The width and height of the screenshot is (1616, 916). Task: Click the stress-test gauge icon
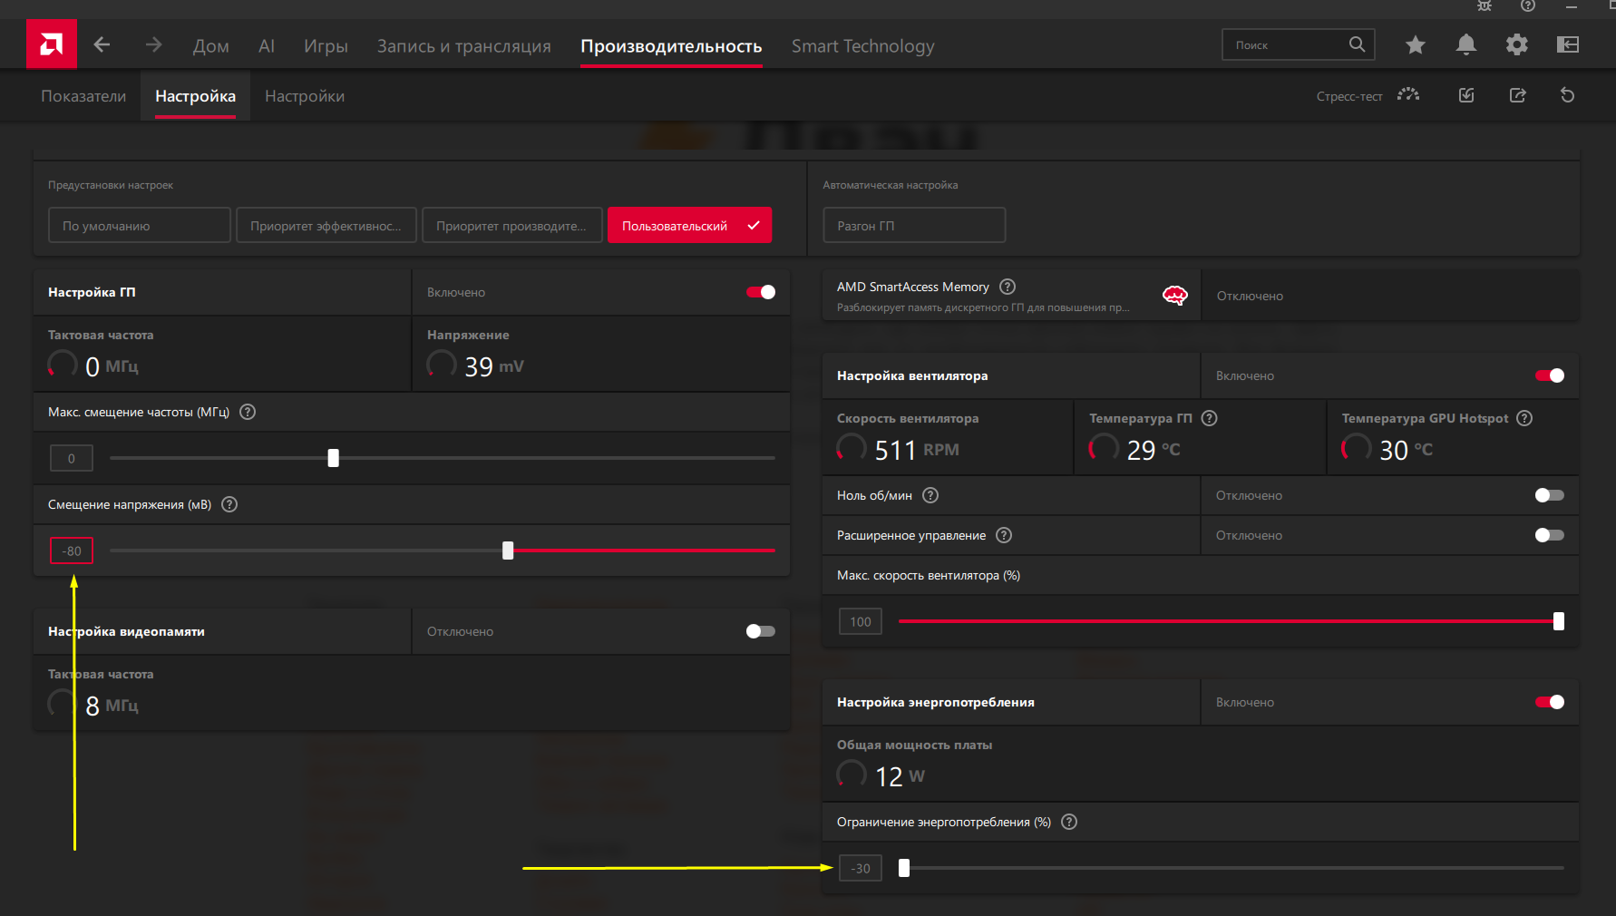[1408, 95]
